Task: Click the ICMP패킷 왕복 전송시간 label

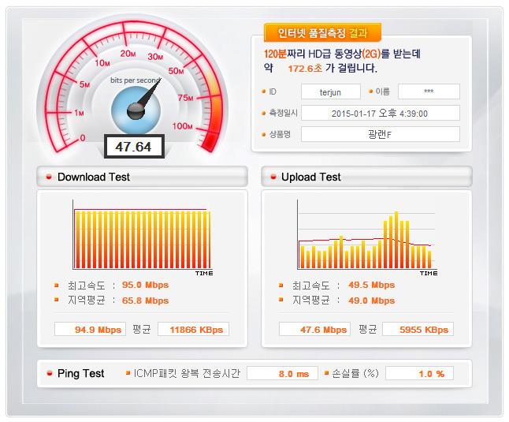Action: (x=187, y=373)
